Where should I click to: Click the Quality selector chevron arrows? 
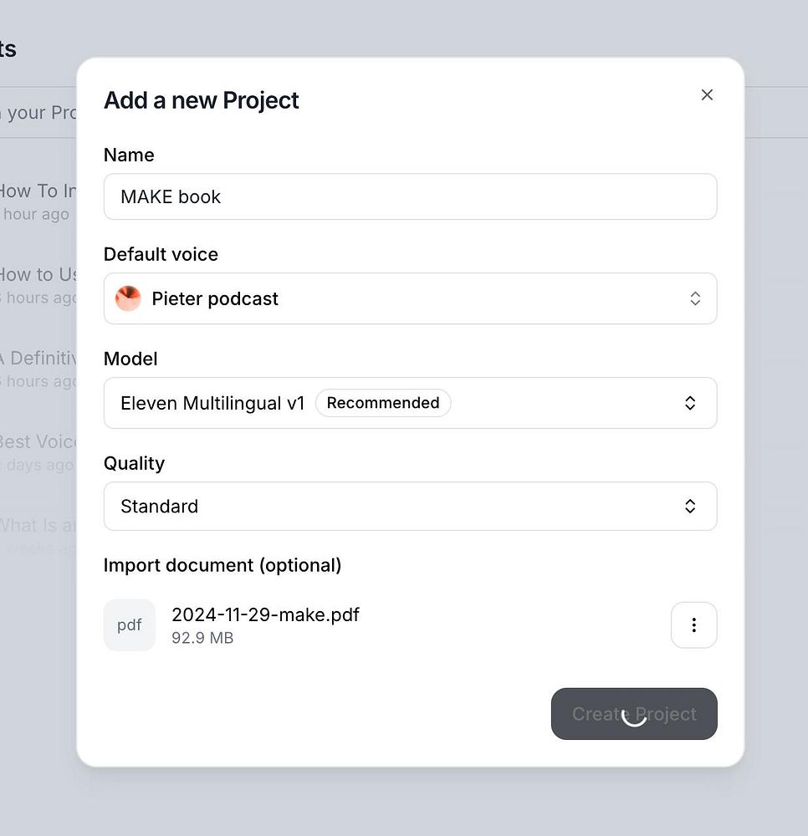(x=690, y=506)
